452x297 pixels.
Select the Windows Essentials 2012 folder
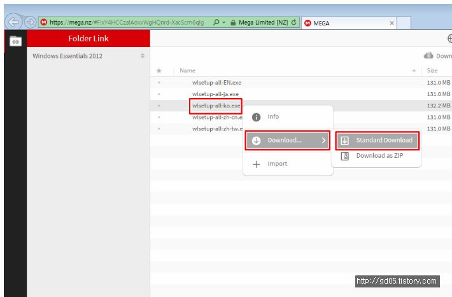click(x=67, y=56)
